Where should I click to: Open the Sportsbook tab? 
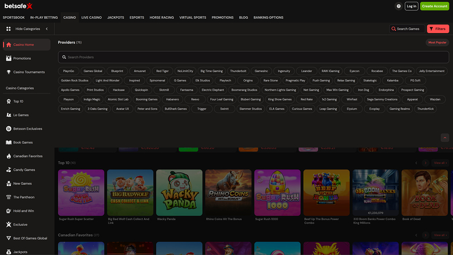[x=13, y=17]
